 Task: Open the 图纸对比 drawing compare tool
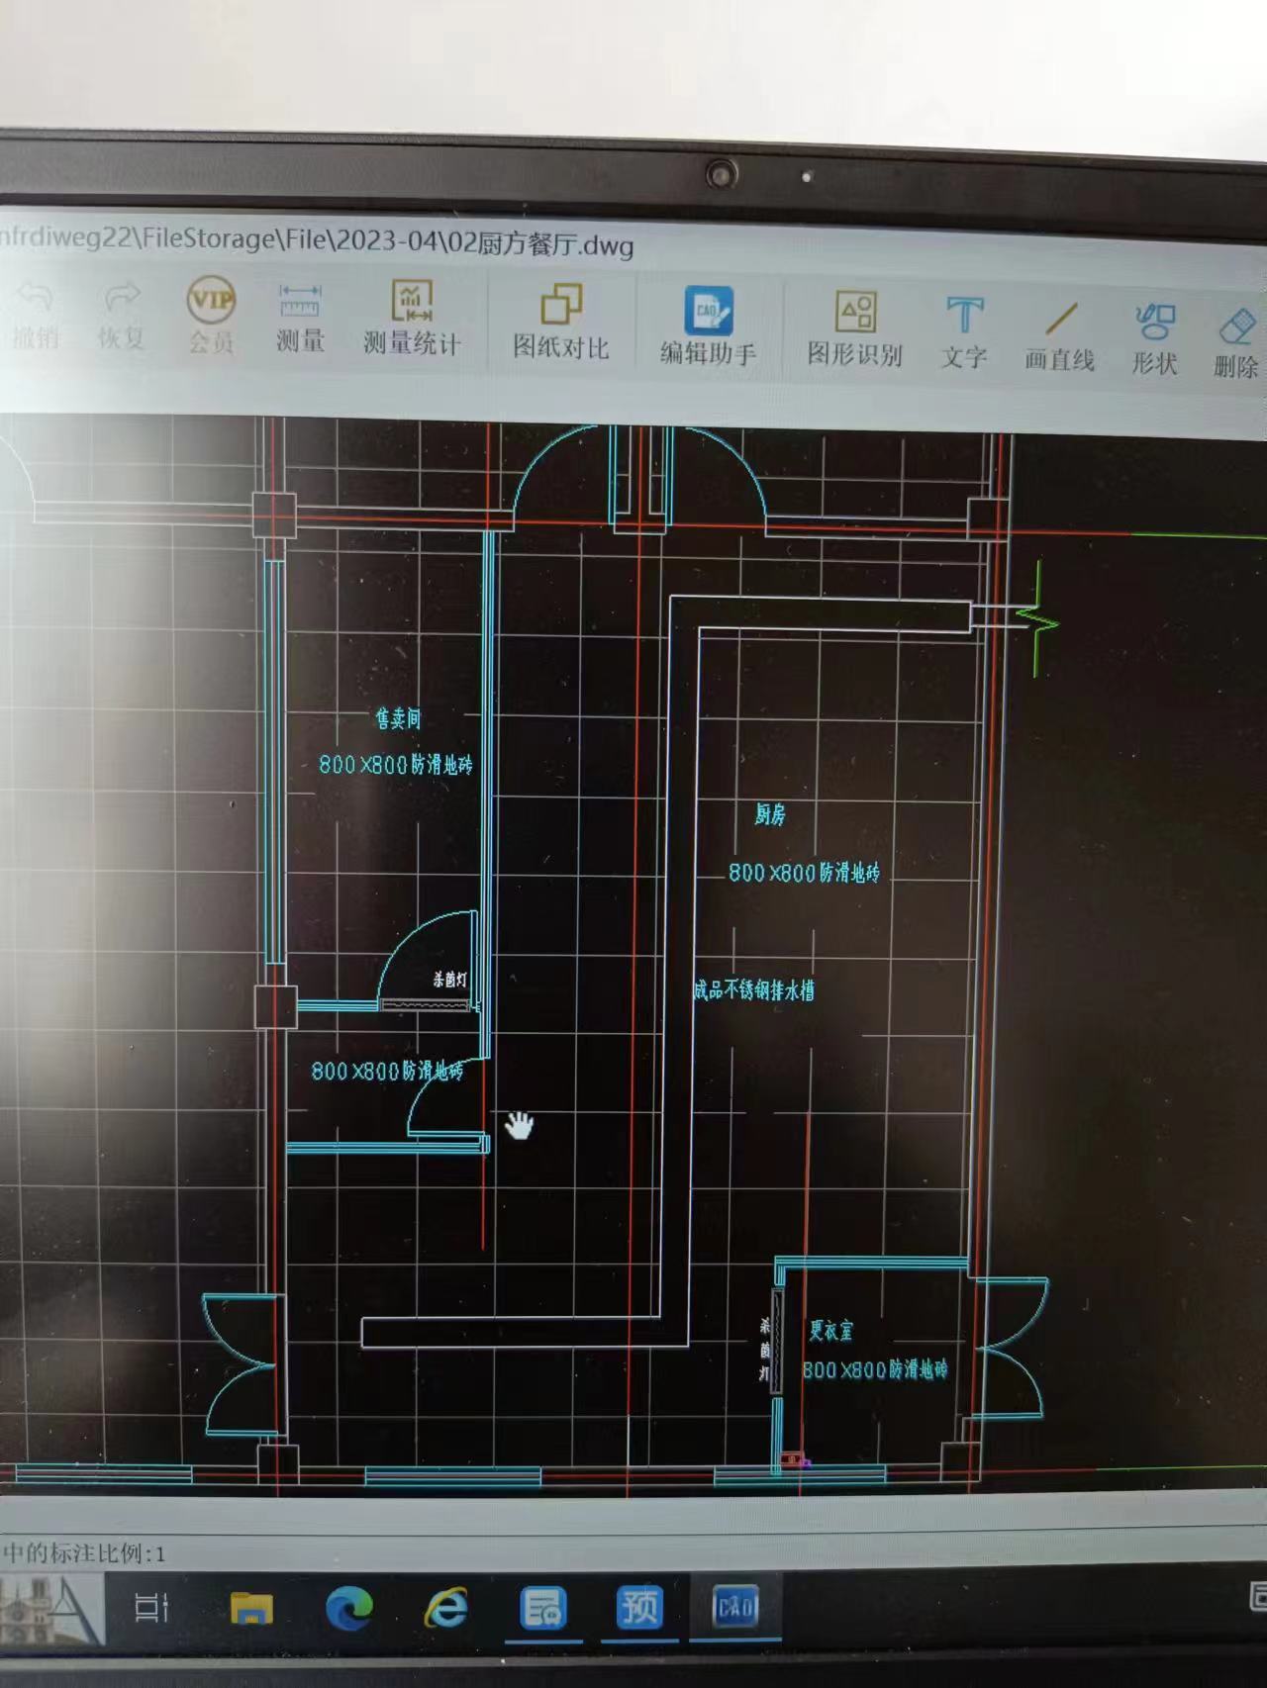point(560,323)
